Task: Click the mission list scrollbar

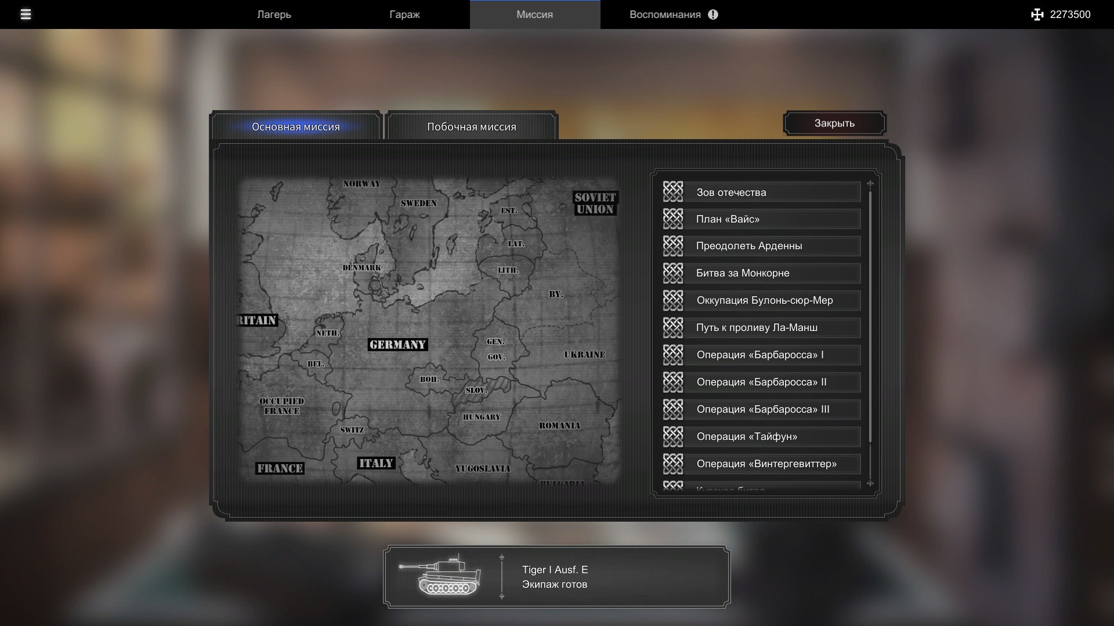Action: pyautogui.click(x=870, y=316)
